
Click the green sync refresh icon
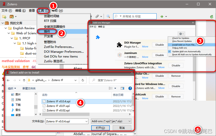click(x=212, y=17)
